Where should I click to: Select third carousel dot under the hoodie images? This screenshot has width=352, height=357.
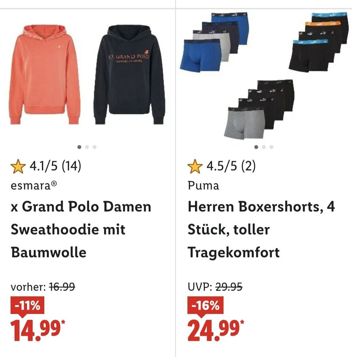click(x=94, y=147)
